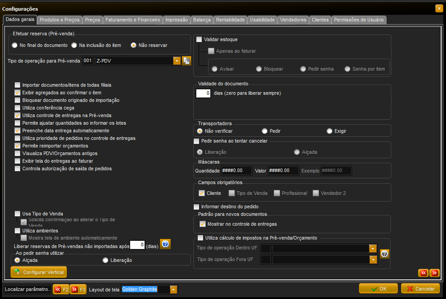Click the help icon beside Tipo de operação Dentro UF

[x=385, y=254]
